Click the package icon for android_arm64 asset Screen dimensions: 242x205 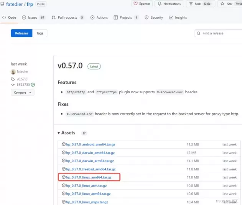pos(64,144)
